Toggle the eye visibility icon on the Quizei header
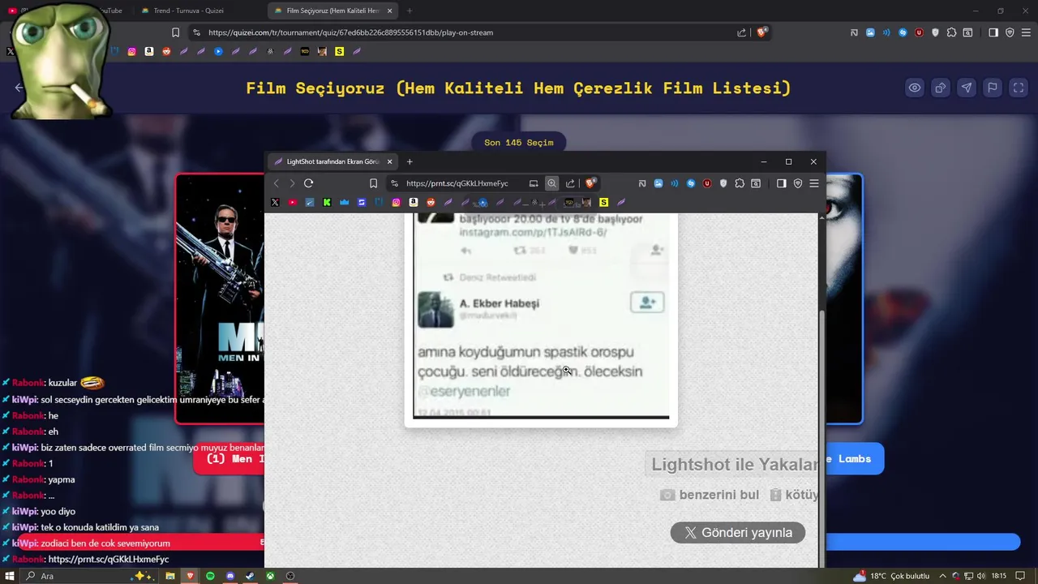 [x=915, y=88]
